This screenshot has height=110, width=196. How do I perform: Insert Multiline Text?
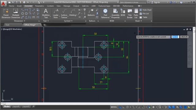tap(46, 13)
